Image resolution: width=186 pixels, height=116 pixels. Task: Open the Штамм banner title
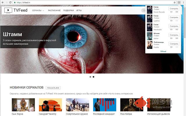coord(12,35)
